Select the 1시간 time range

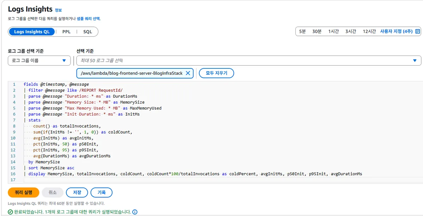(x=333, y=31)
